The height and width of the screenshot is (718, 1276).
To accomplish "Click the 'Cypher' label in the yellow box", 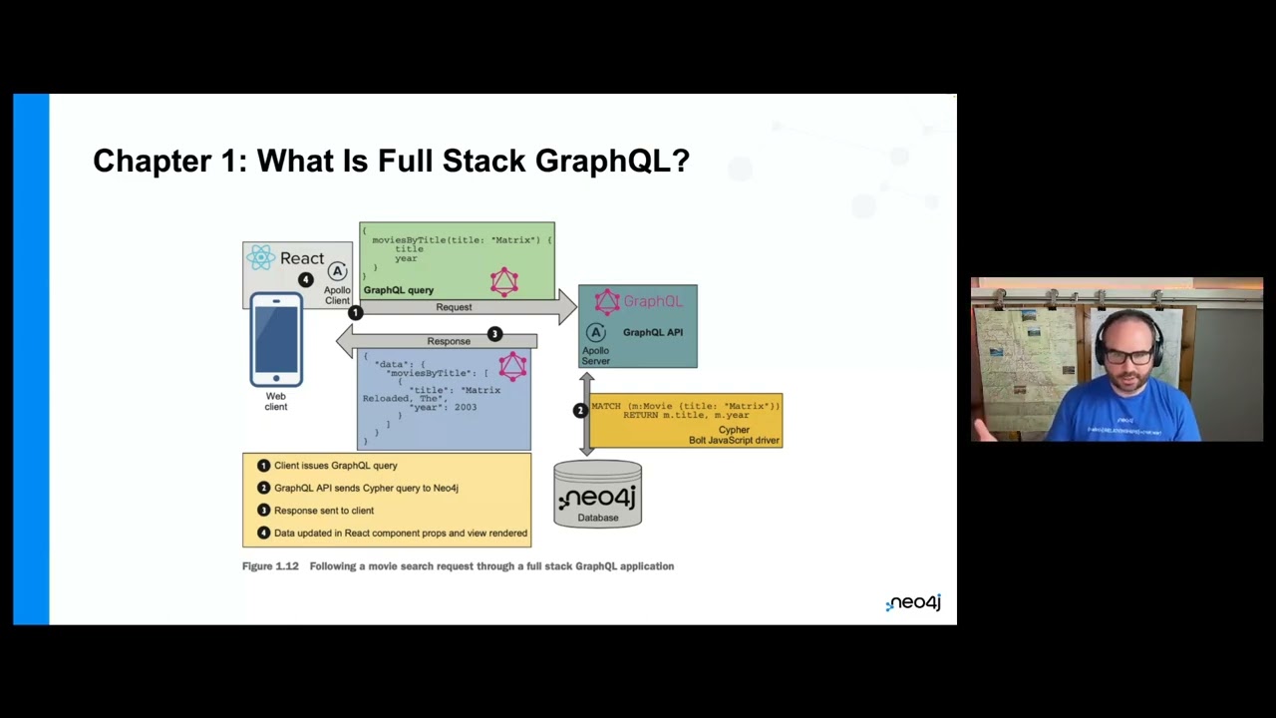I will tap(734, 430).
